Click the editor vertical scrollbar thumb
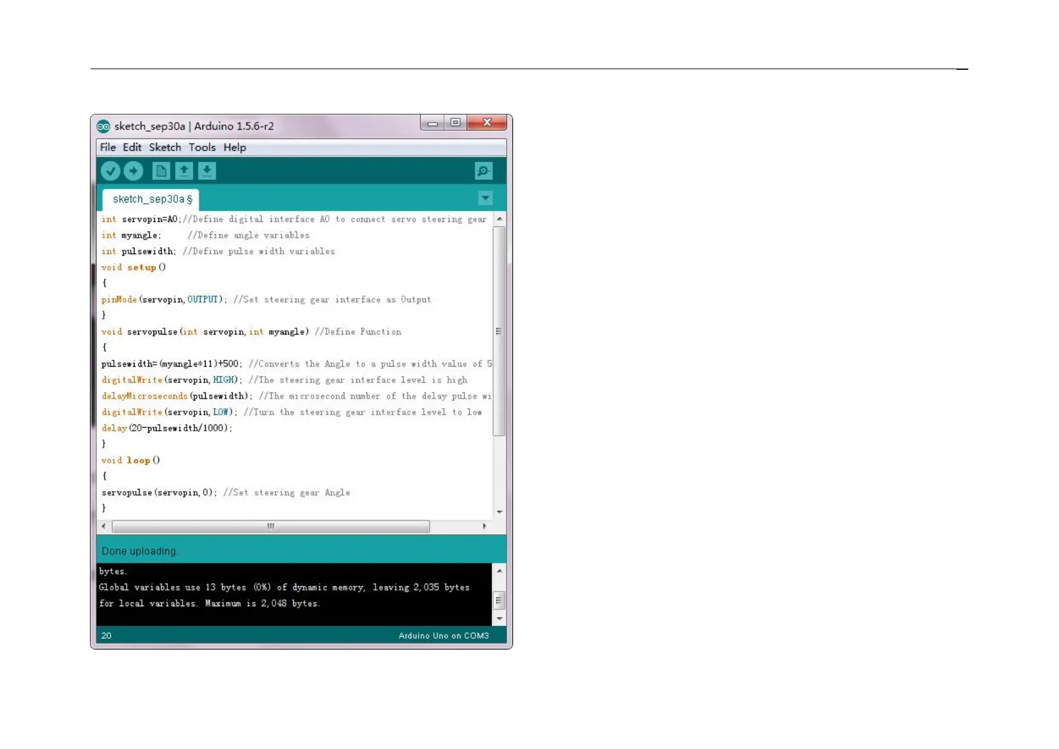Screen dimensions: 1059x749 499,331
